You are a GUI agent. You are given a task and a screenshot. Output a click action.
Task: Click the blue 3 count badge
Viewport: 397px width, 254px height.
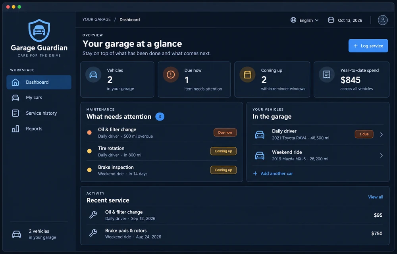click(160, 117)
